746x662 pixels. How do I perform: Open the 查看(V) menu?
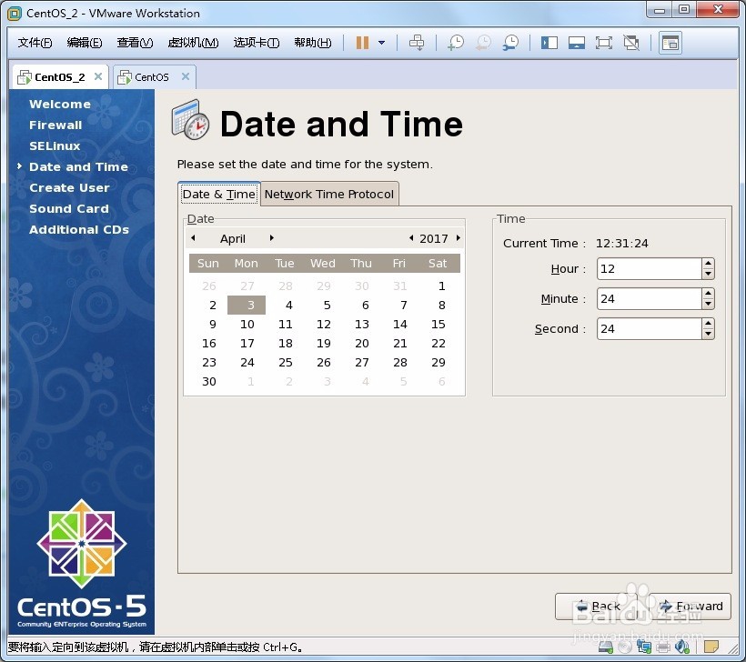(136, 43)
